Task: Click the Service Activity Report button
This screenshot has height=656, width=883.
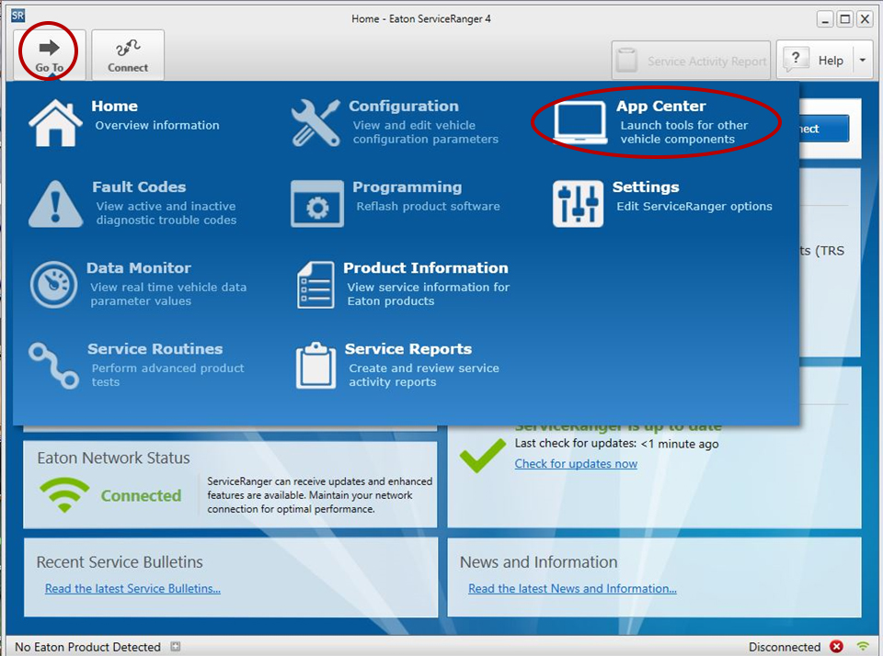Action: [691, 61]
